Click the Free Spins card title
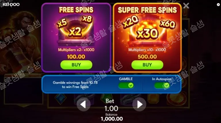The image size is (221, 123). tap(76, 10)
